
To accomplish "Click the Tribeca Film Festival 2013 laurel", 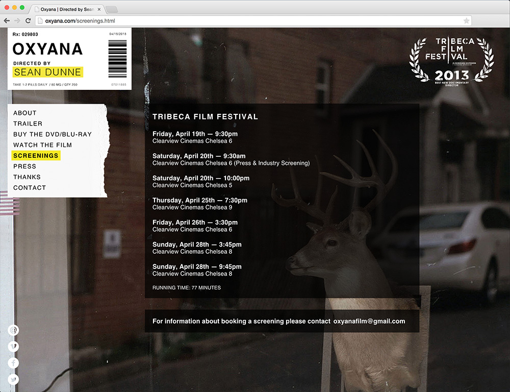I will [452, 59].
